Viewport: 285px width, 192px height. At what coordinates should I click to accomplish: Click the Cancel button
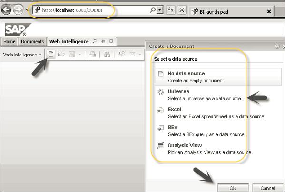coord(267,188)
